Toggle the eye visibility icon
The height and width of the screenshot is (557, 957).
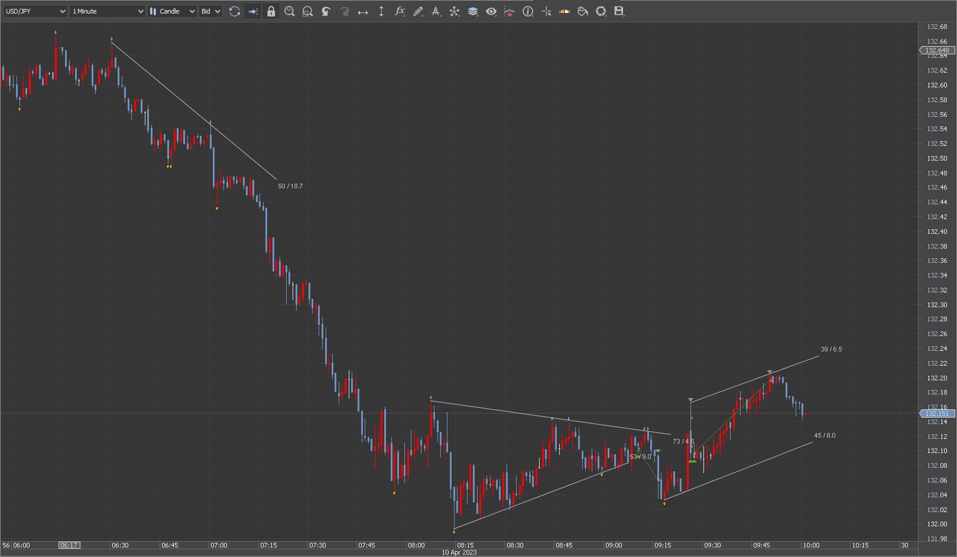491,11
